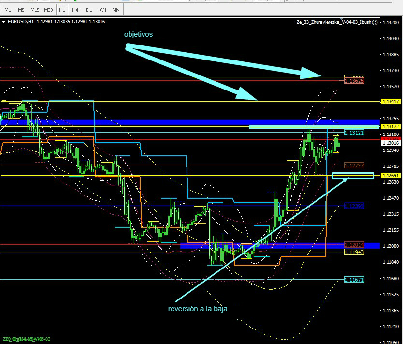Click the 1.13121 cyan price level tag
The width and height of the screenshot is (403, 344).
pos(354,133)
